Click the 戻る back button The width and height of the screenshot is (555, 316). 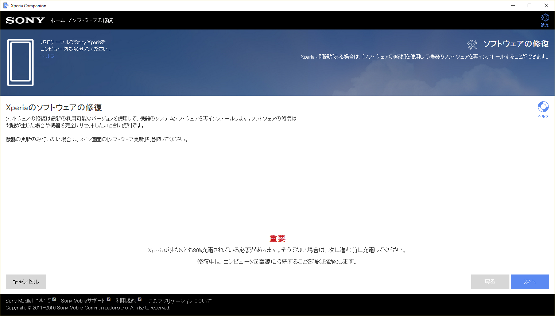490,282
